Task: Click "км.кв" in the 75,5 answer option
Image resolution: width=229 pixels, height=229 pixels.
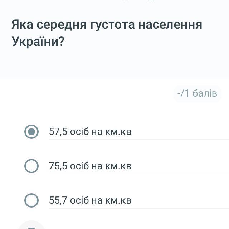Action: 118,166
